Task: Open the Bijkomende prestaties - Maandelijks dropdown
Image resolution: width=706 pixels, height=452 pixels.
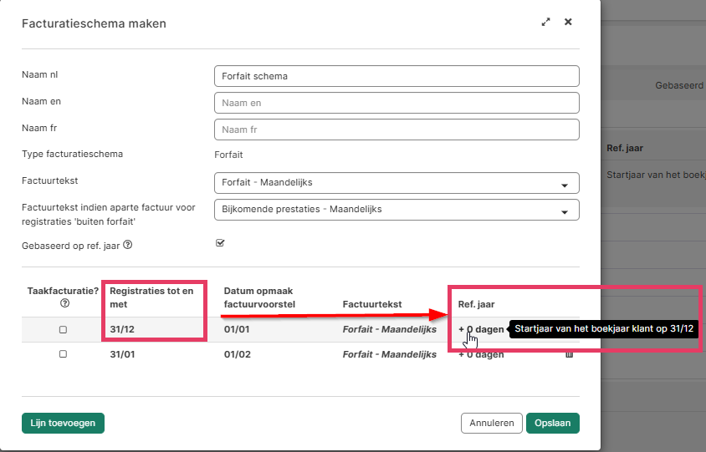Action: click(396, 210)
